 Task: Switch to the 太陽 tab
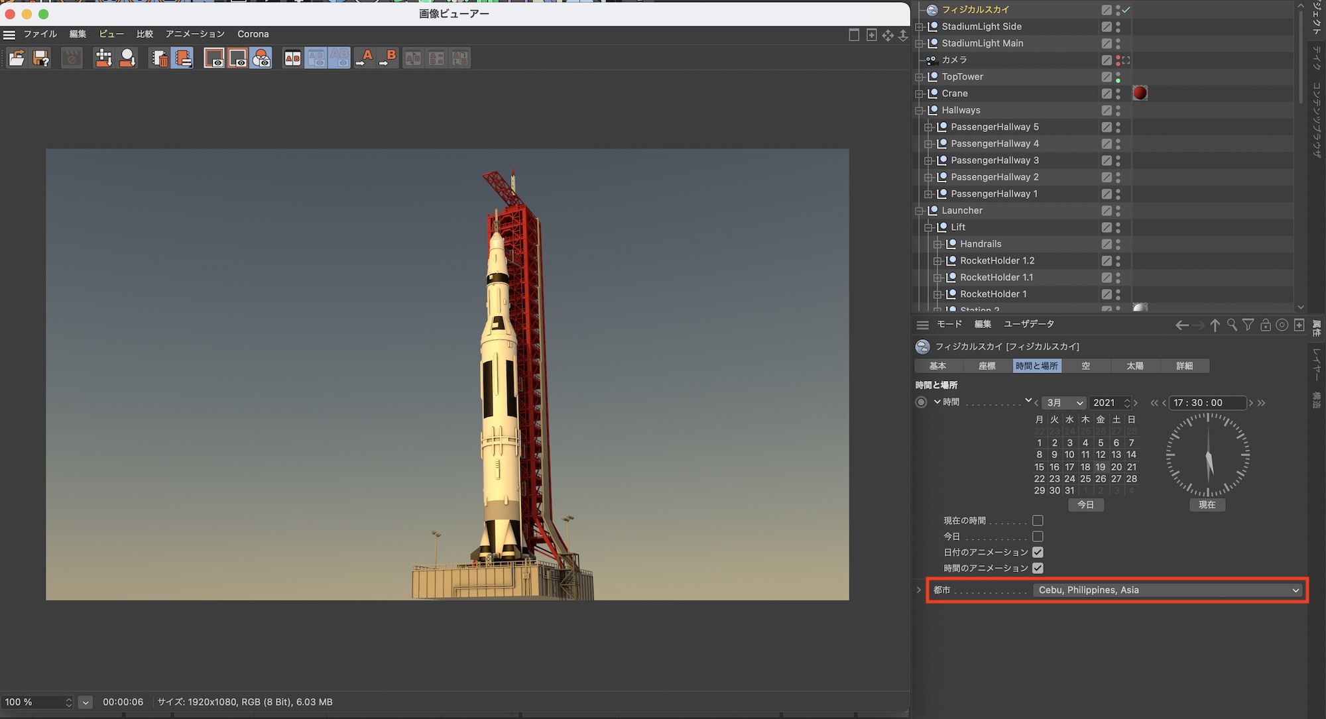pos(1134,366)
